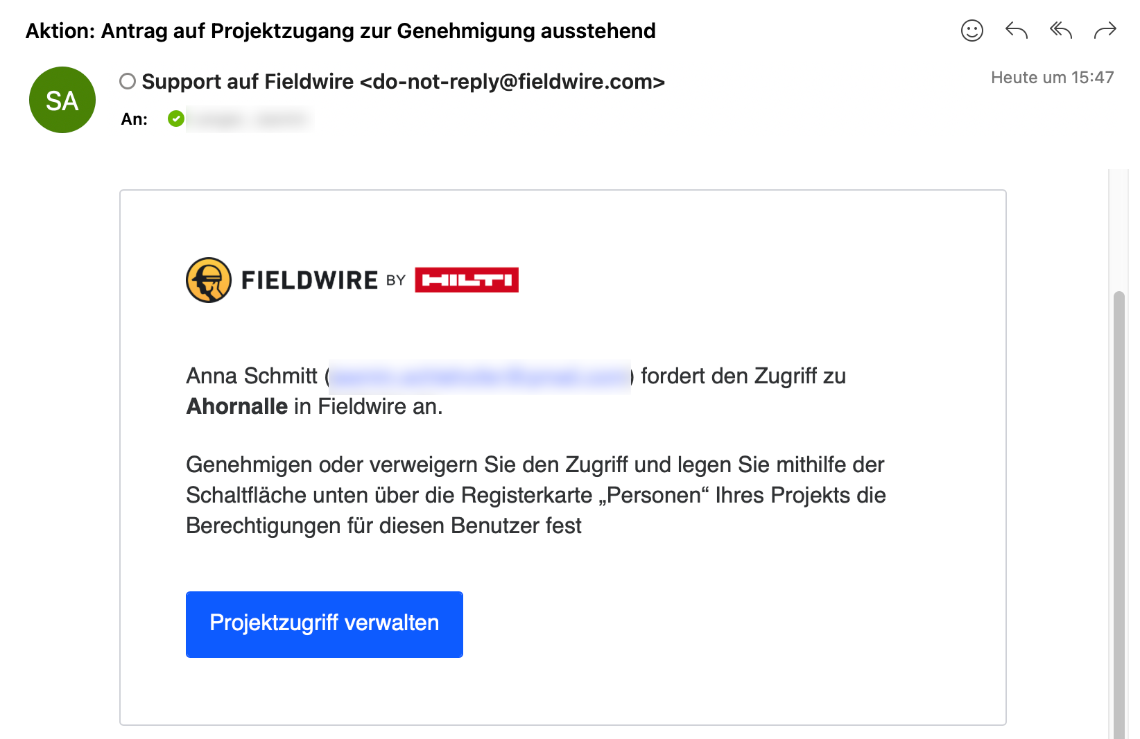Click the timestamp Heute um 15:47
1140x739 pixels.
1052,78
